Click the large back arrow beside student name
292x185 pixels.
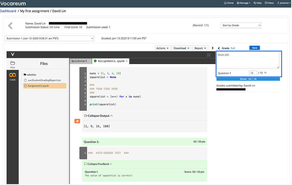10,26
